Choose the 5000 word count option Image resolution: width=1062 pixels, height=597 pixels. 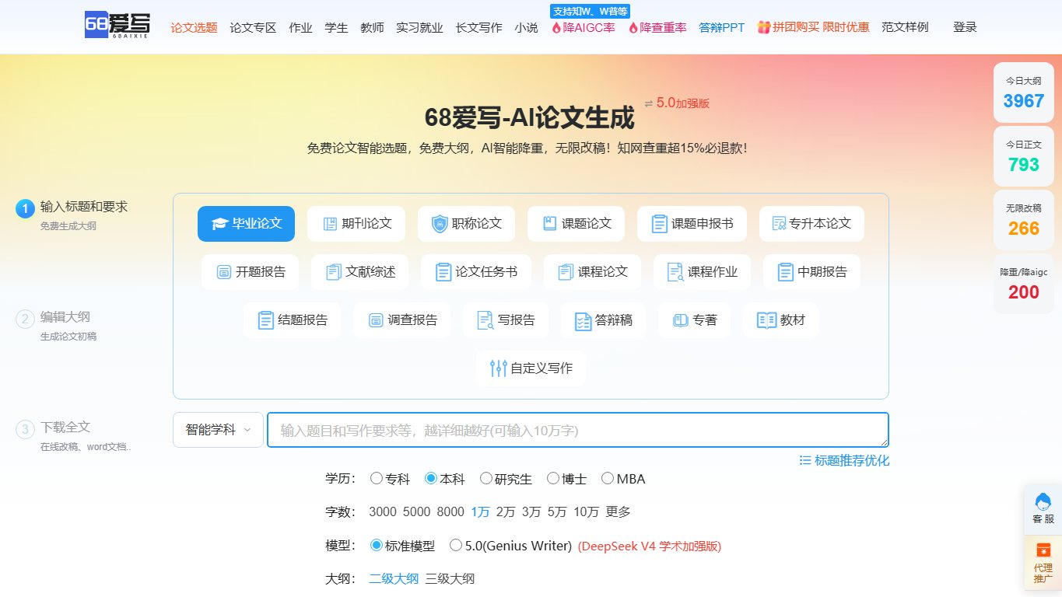[x=416, y=511]
